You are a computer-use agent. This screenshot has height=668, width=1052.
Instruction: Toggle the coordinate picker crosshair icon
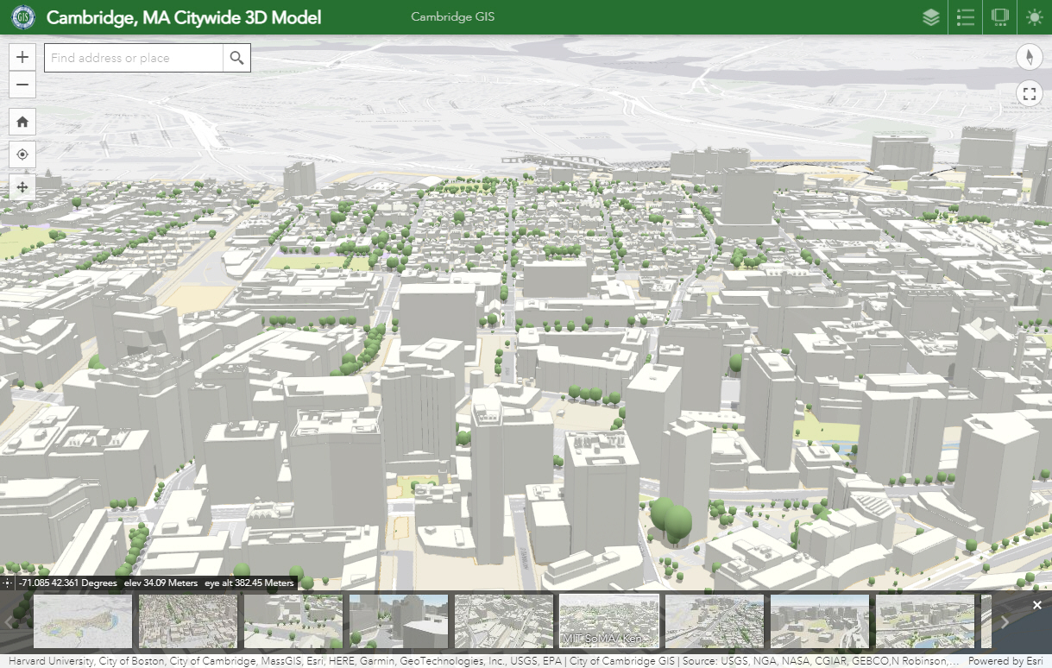(x=8, y=583)
